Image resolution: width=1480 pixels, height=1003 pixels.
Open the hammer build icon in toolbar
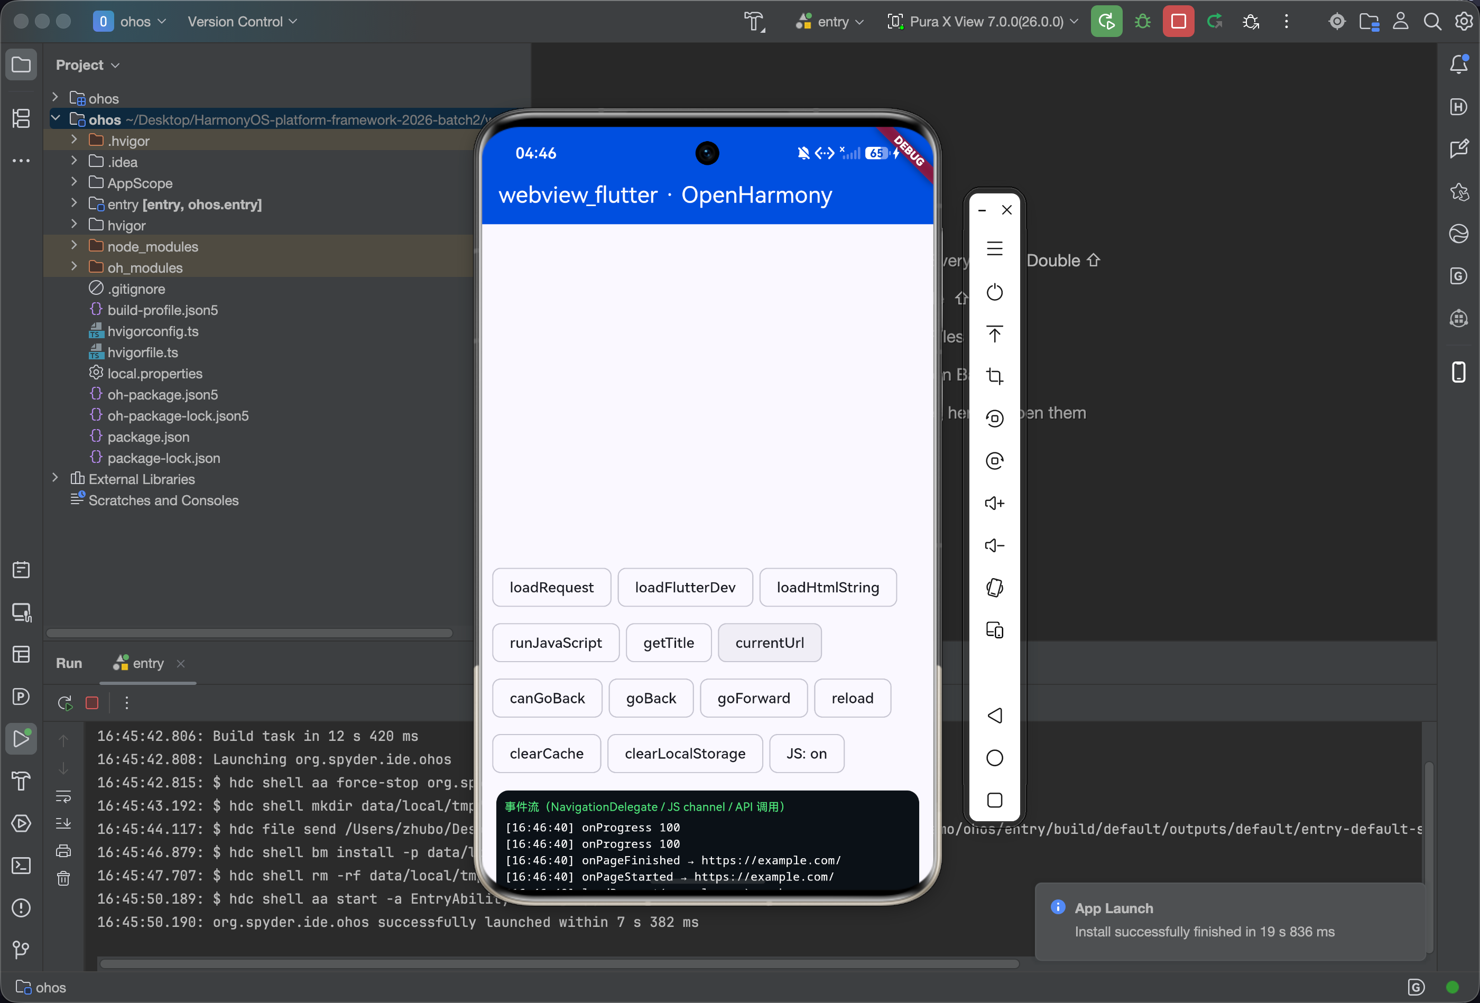coord(755,22)
